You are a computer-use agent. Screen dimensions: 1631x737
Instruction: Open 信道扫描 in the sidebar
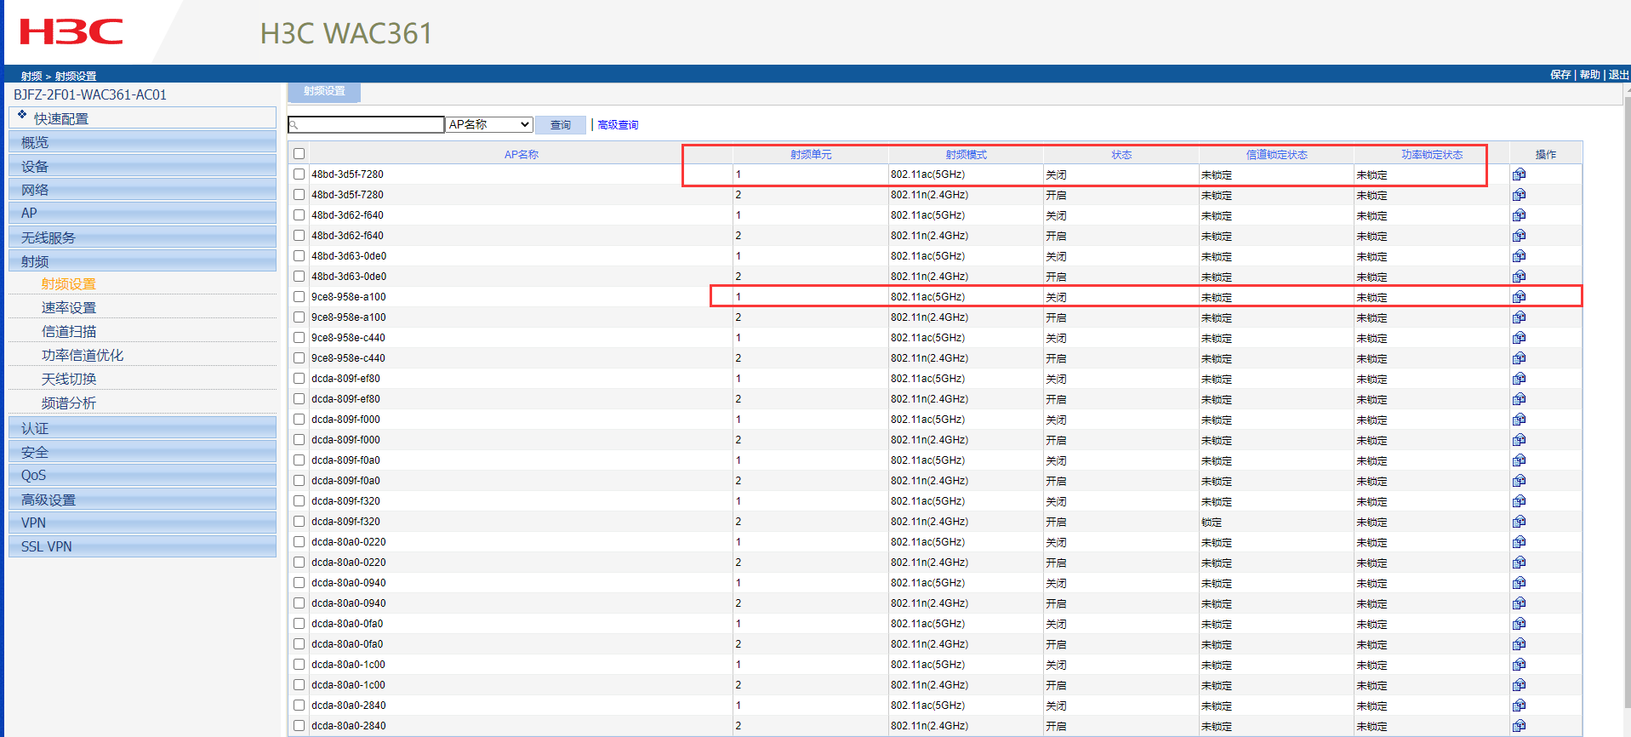pyautogui.click(x=69, y=331)
